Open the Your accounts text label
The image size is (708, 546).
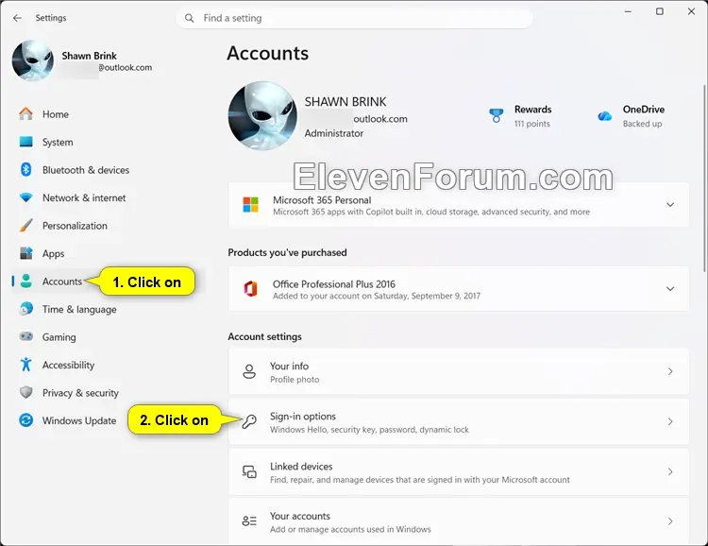(300, 516)
